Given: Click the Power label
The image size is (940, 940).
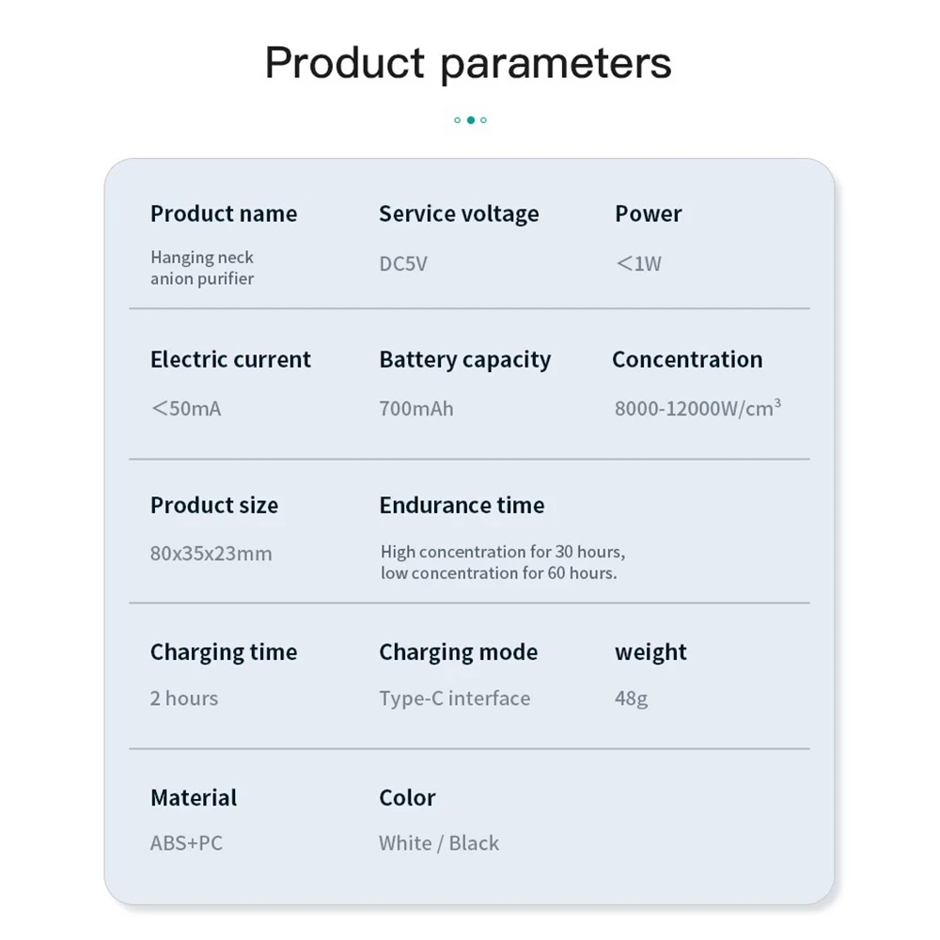Looking at the screenshot, I should (x=649, y=214).
